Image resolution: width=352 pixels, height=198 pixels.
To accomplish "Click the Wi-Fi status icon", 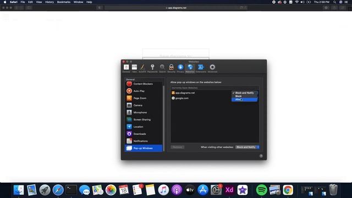I will [x=297, y=2].
